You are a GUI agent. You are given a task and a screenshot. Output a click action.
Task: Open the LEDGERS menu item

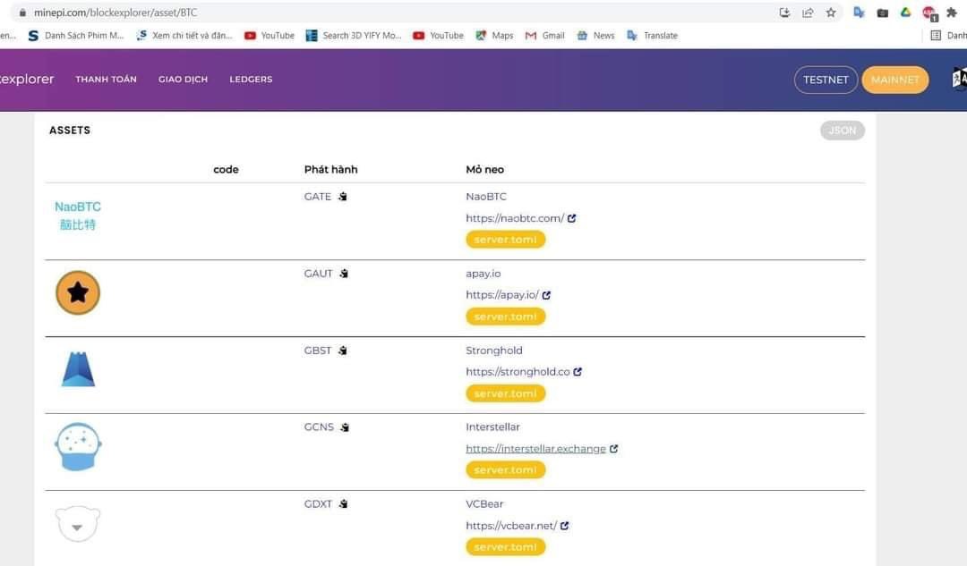click(x=251, y=79)
